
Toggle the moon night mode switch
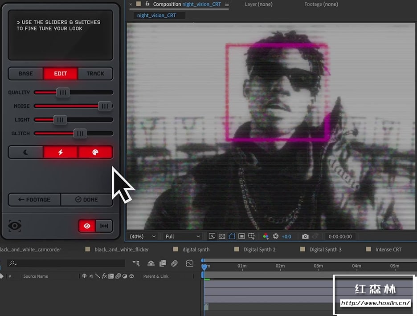click(26, 152)
